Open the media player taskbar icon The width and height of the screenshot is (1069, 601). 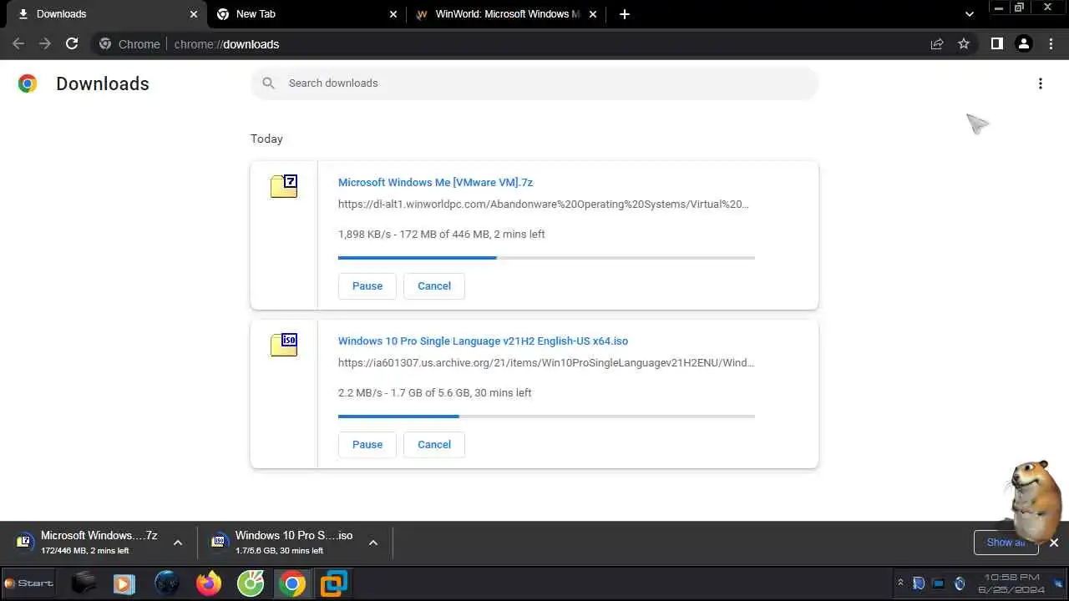tap(124, 583)
